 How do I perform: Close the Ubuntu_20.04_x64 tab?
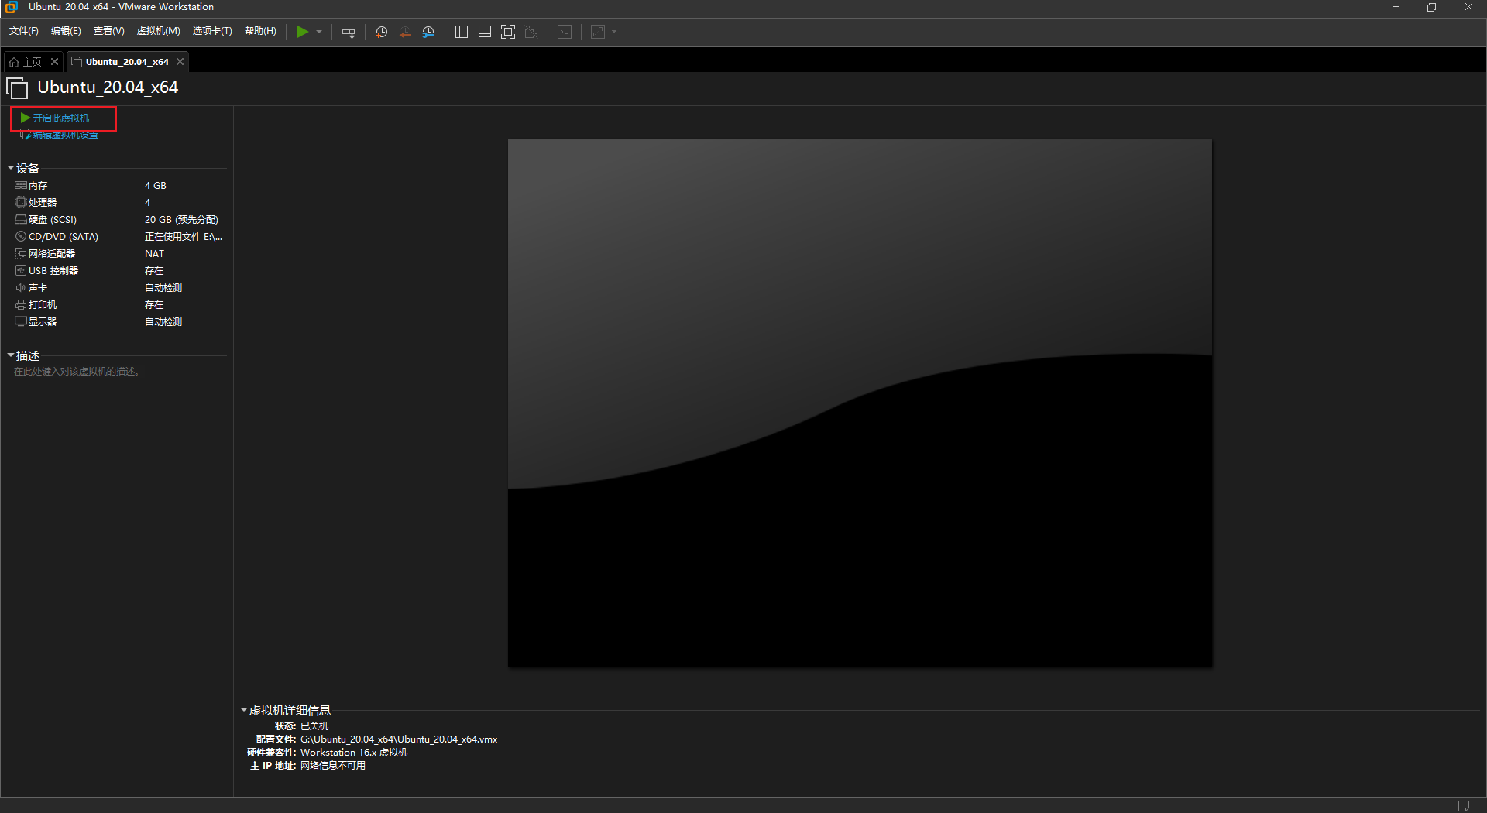(180, 62)
